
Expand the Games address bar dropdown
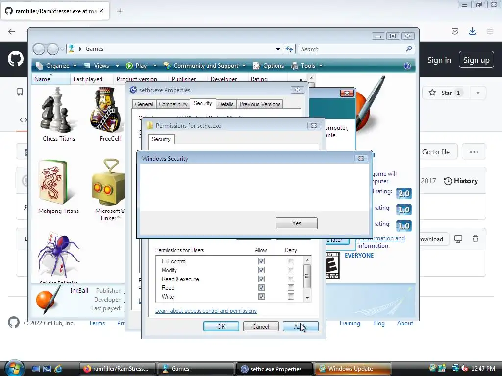click(278, 49)
